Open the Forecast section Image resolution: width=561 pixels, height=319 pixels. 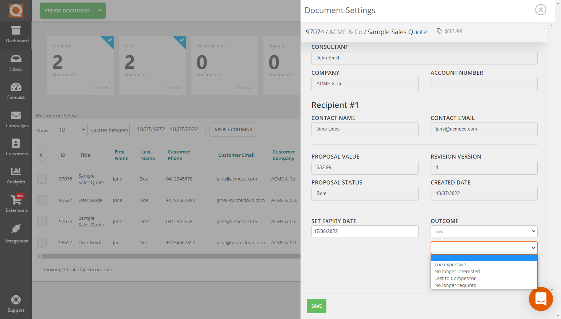(x=16, y=90)
